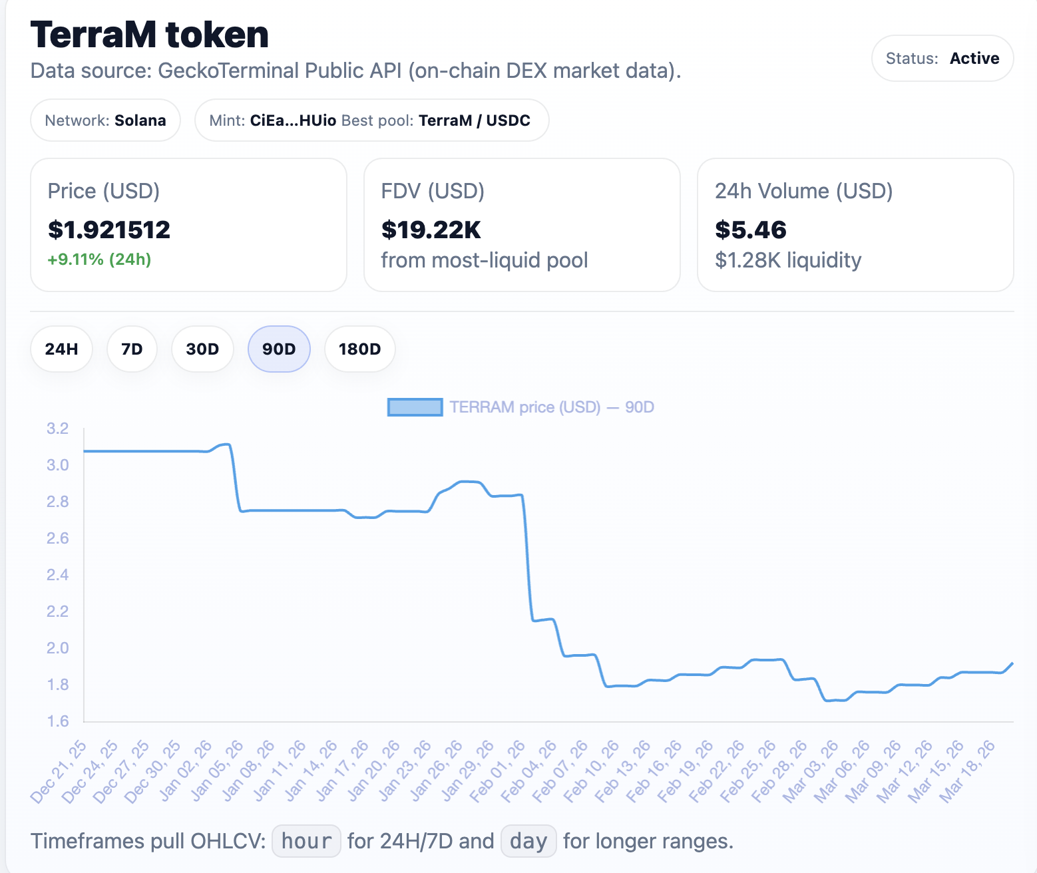Click the 24h Volume (USD) card

click(855, 224)
